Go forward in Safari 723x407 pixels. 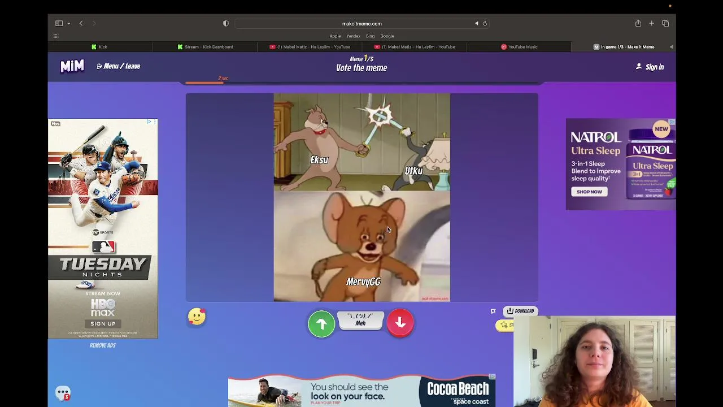coord(94,23)
